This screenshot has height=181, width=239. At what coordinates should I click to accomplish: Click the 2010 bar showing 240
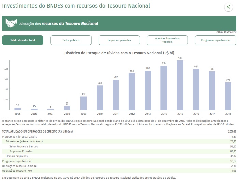[100, 98]
